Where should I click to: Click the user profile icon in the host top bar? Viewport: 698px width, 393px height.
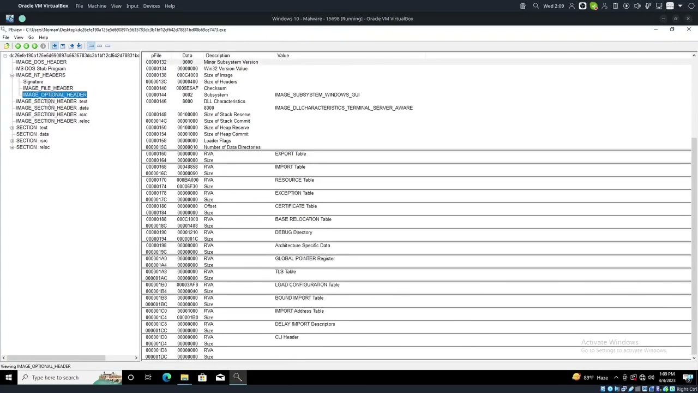[571, 6]
